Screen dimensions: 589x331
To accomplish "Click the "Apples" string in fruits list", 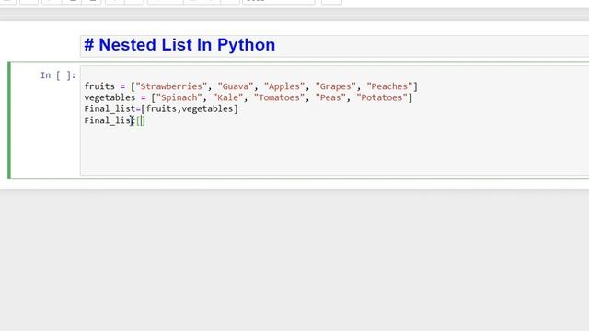I will 284,86.
